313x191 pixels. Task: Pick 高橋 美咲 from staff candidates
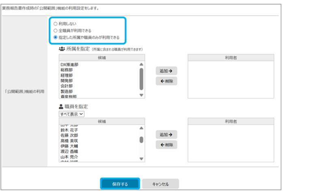69,140
